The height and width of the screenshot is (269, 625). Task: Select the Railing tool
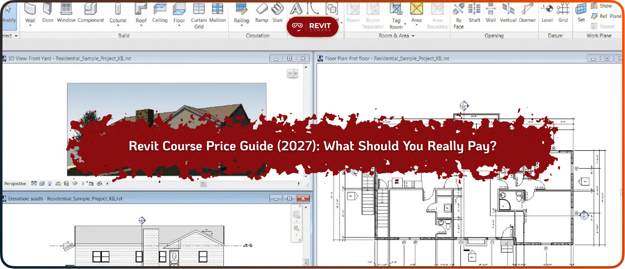tap(241, 13)
